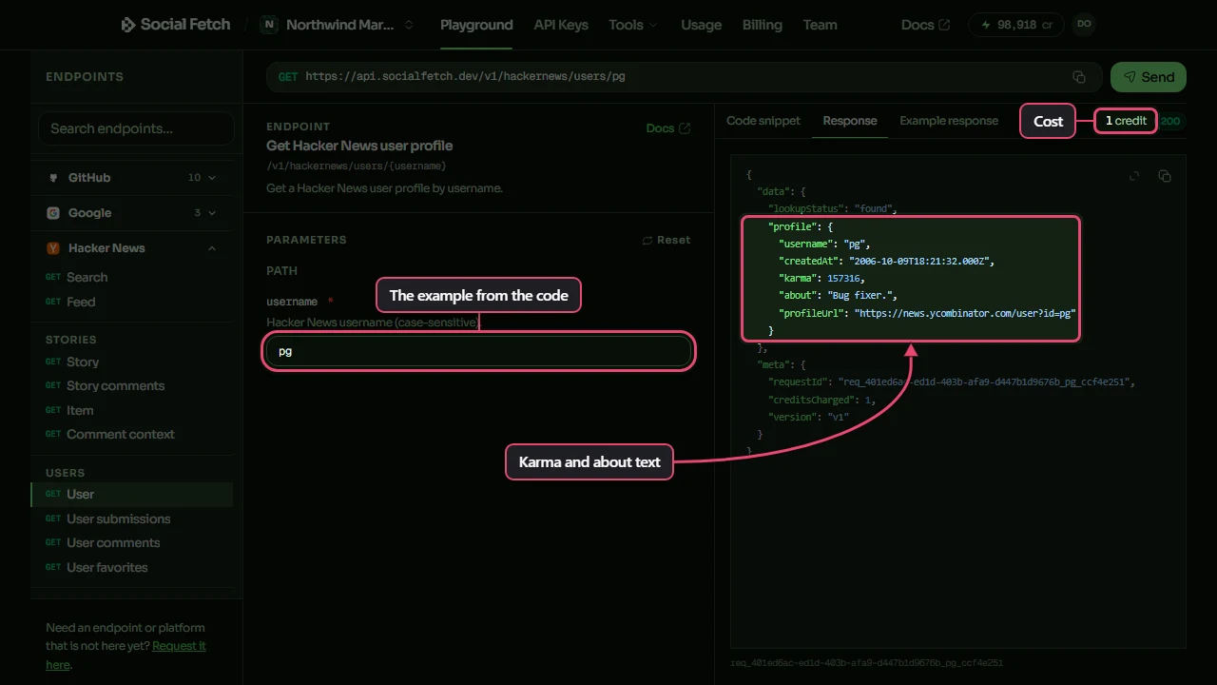Click the Northwind workspace N avatar

pyautogui.click(x=269, y=25)
